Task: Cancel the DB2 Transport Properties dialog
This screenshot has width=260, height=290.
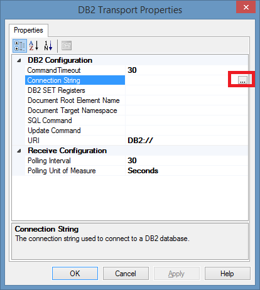Action: [126, 274]
